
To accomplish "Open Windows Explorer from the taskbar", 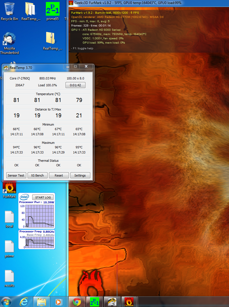I will 41,302.
